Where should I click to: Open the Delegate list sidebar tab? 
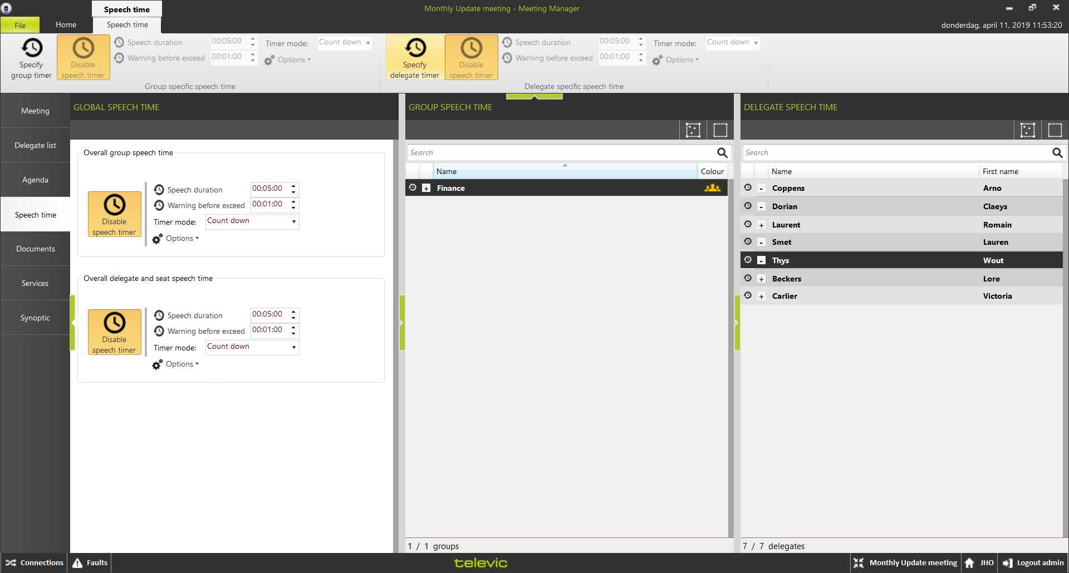[x=35, y=146]
